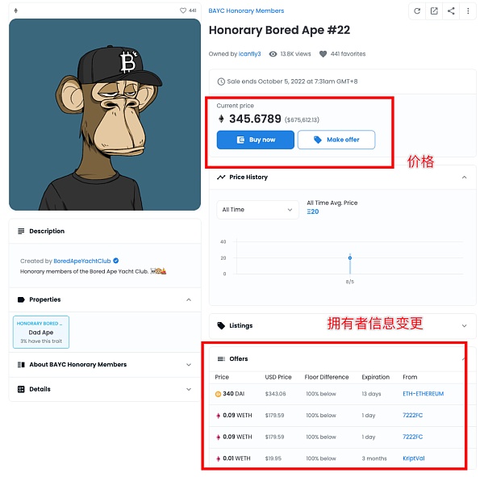Click the Ethereum icon above the image

click(x=16, y=10)
